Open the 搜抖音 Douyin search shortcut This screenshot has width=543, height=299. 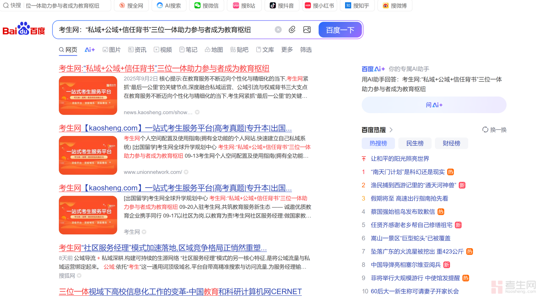tap(282, 6)
